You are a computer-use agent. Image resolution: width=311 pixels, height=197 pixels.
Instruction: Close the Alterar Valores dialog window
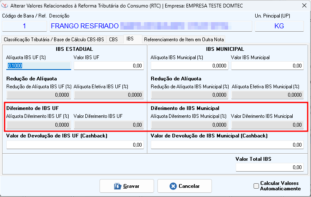click(x=302, y=6)
